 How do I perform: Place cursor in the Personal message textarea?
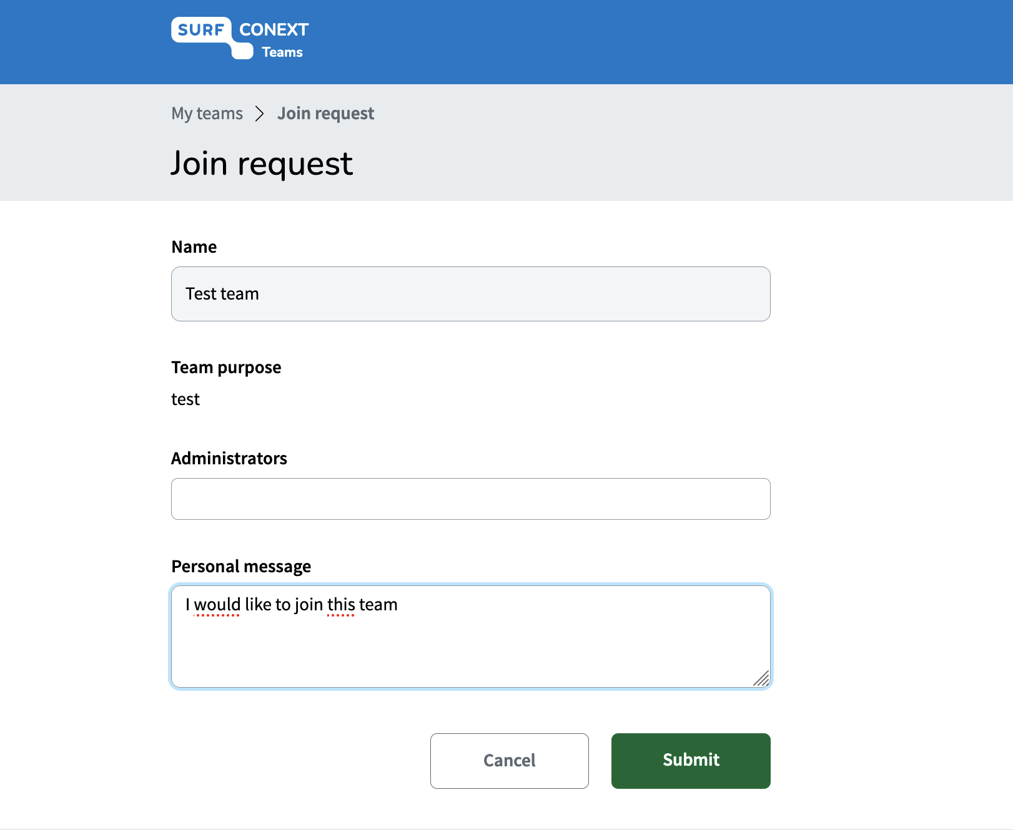tap(471, 637)
